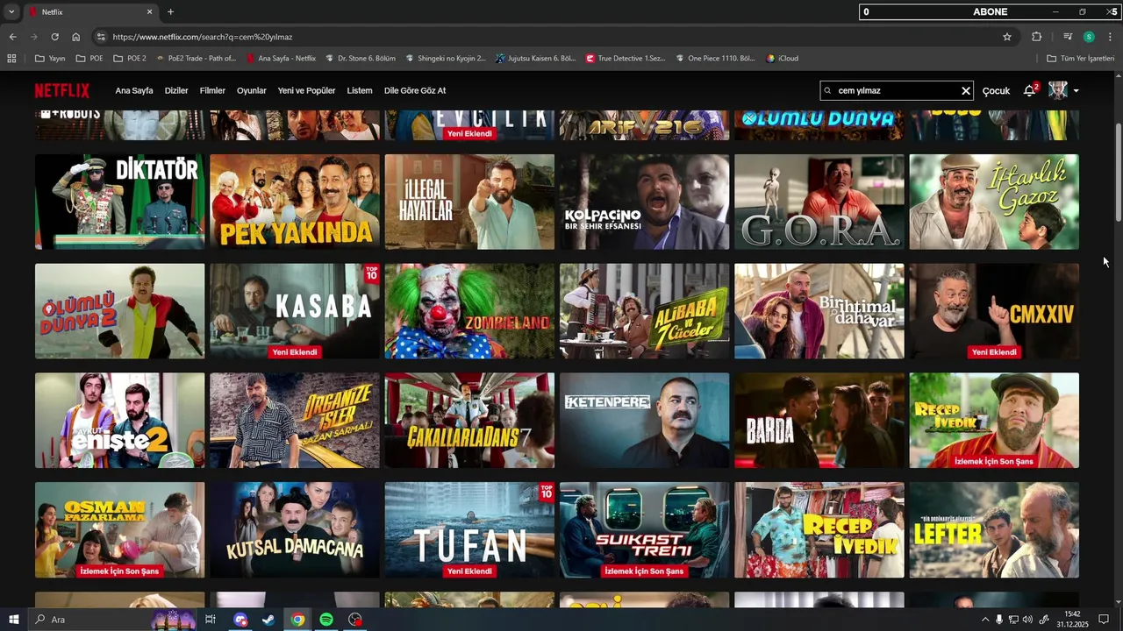Open the Diziler menu item
Viewport: 1123px width, 631px height.
click(x=176, y=91)
